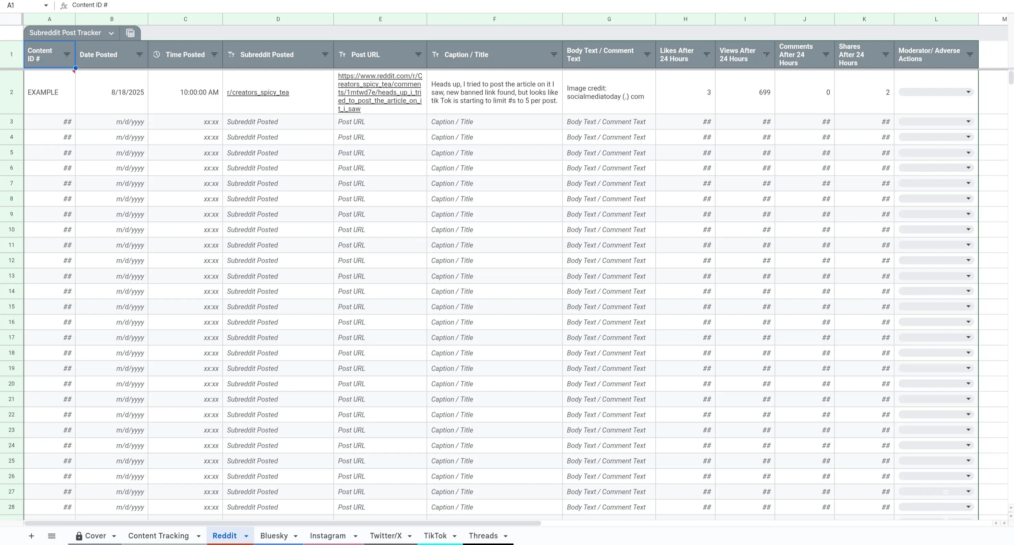
Task: Expand the name box dropdown arrow
Action: coord(46,5)
